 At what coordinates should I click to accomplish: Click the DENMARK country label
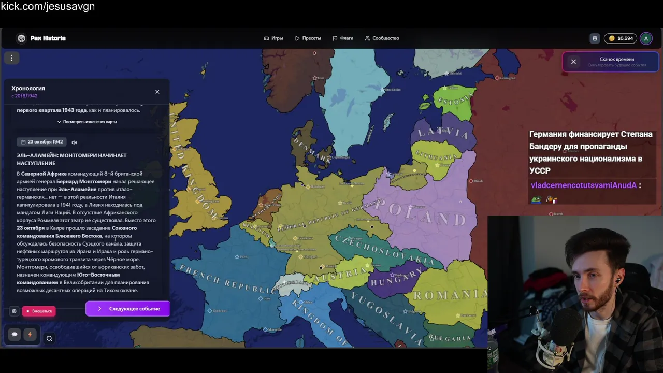point(312,150)
